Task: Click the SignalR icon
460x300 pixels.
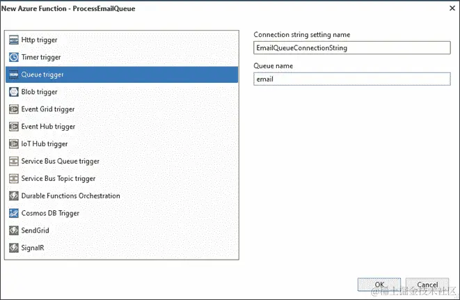Action: point(13,248)
